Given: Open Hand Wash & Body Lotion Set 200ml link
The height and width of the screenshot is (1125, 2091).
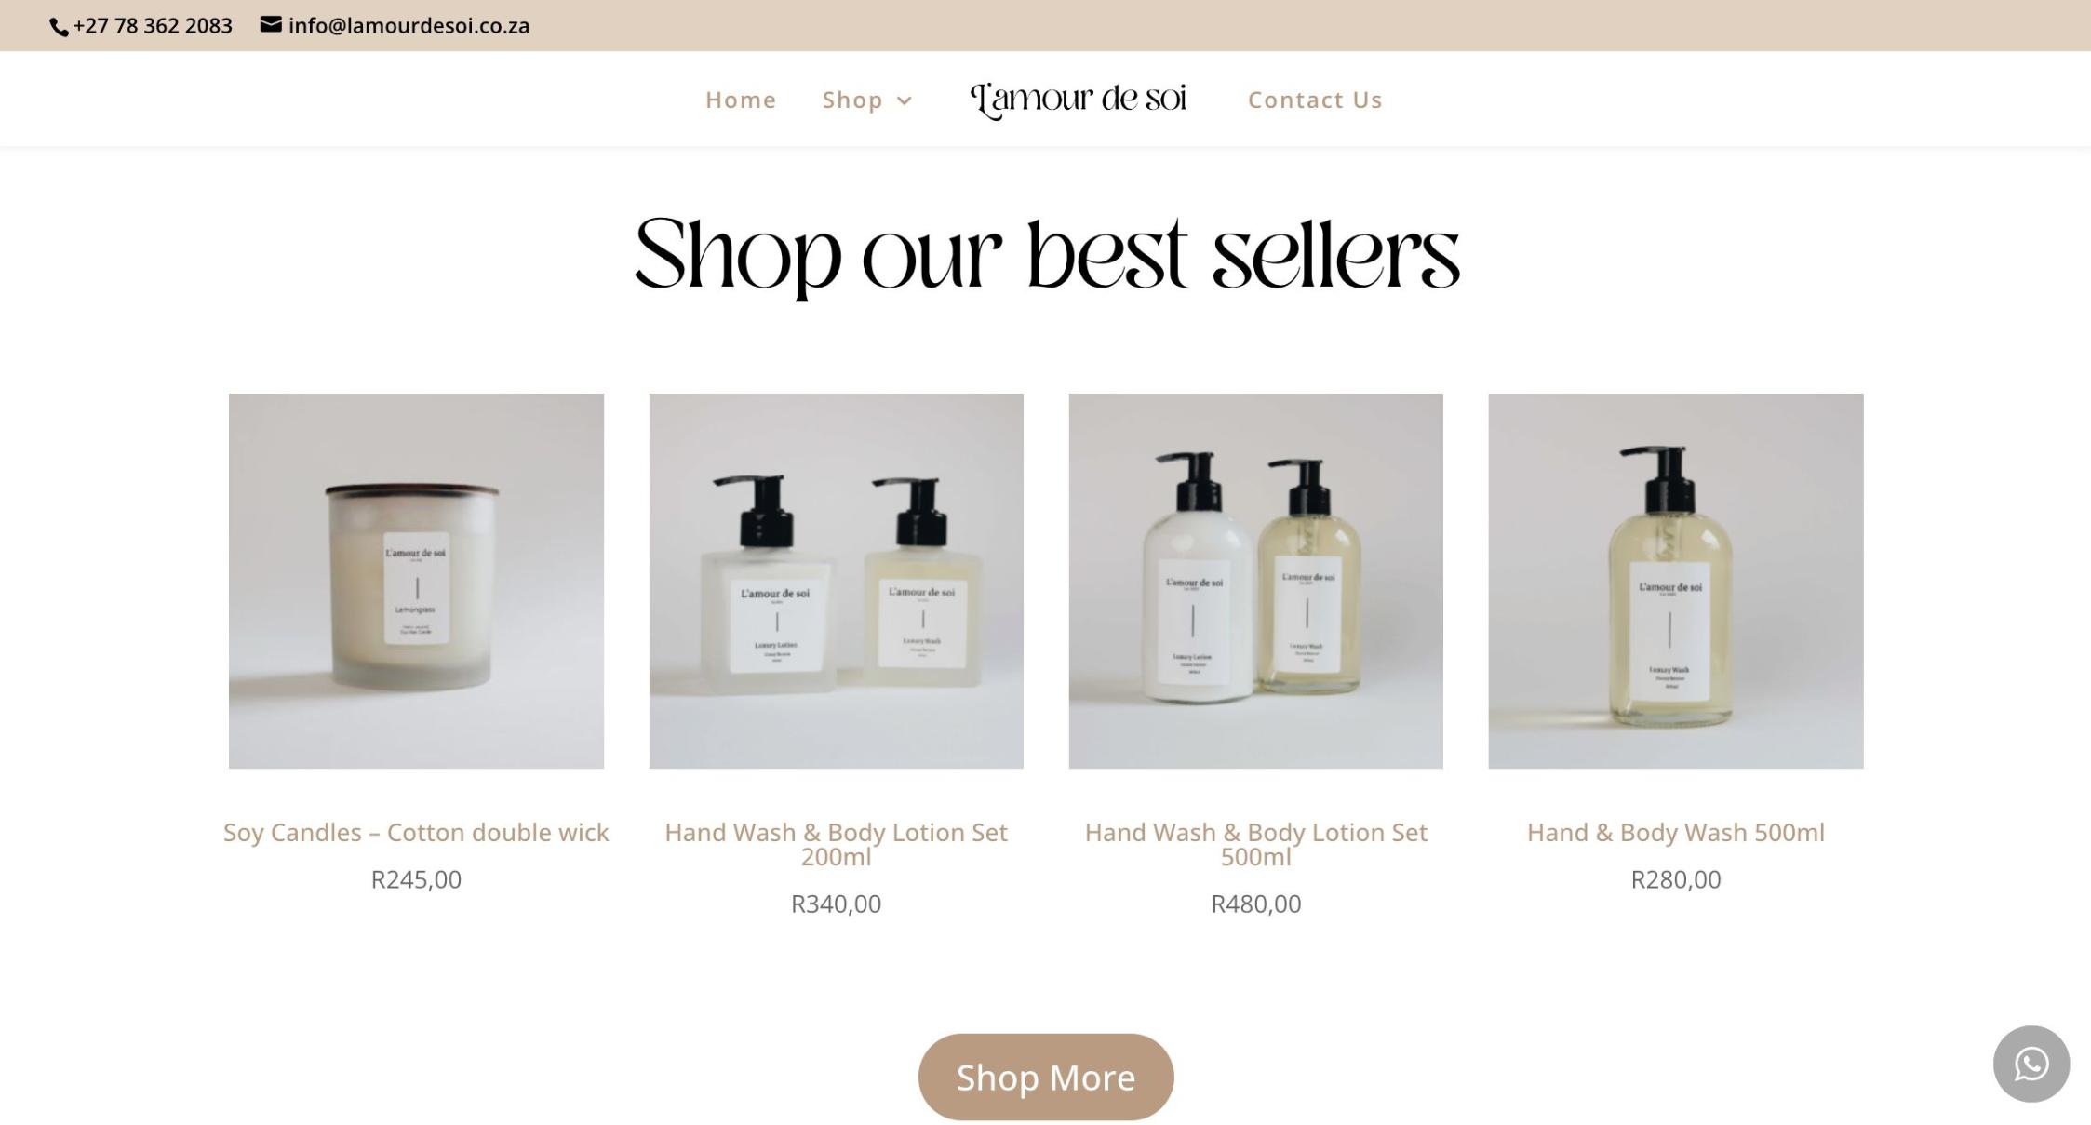Looking at the screenshot, I should click(x=836, y=844).
